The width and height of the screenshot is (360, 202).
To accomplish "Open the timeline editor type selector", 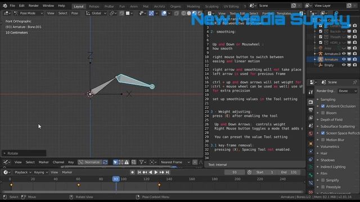I will click(x=7, y=172).
